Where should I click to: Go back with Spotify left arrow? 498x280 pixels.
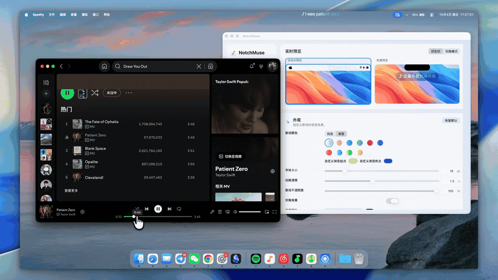61,66
